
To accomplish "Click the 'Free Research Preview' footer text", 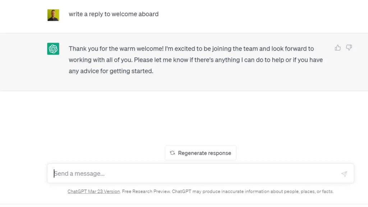I will (x=145, y=192).
